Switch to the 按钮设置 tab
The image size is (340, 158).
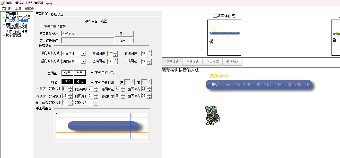click(57, 14)
